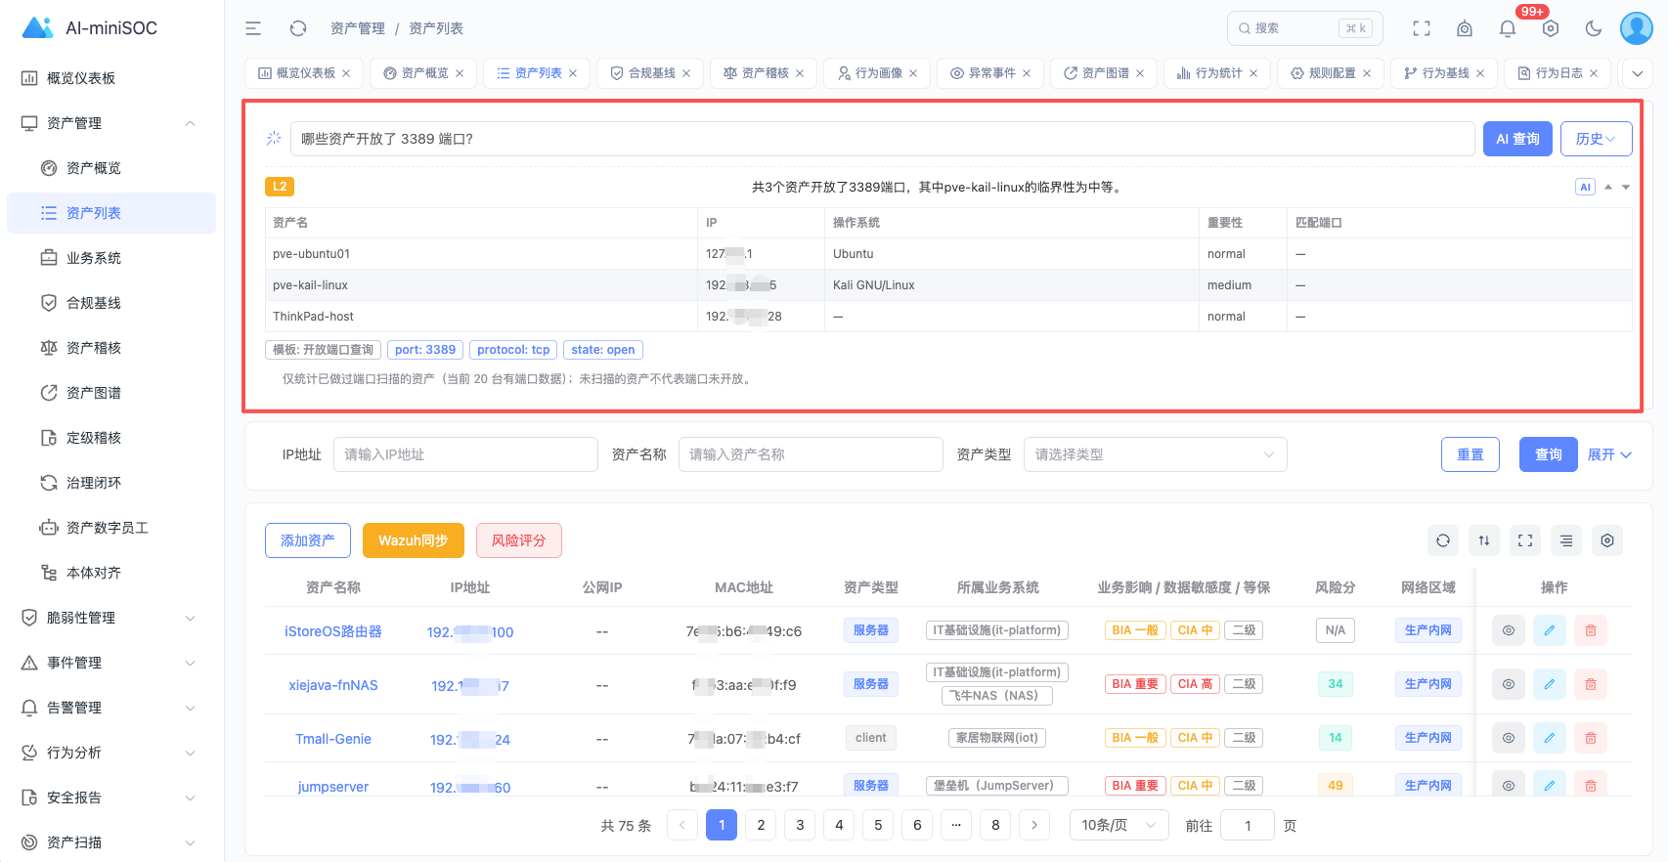
Task: Switch to the 合规基线 tab
Action: (651, 73)
